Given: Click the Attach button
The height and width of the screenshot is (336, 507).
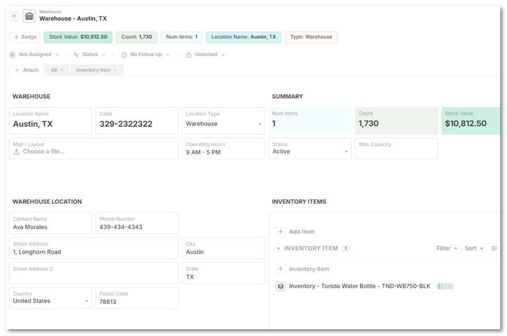Looking at the screenshot, I should 26,70.
